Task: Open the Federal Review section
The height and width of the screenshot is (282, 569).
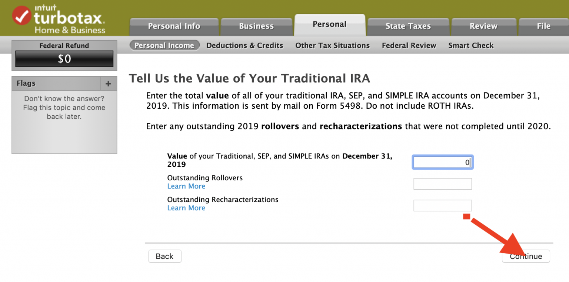Action: (409, 45)
